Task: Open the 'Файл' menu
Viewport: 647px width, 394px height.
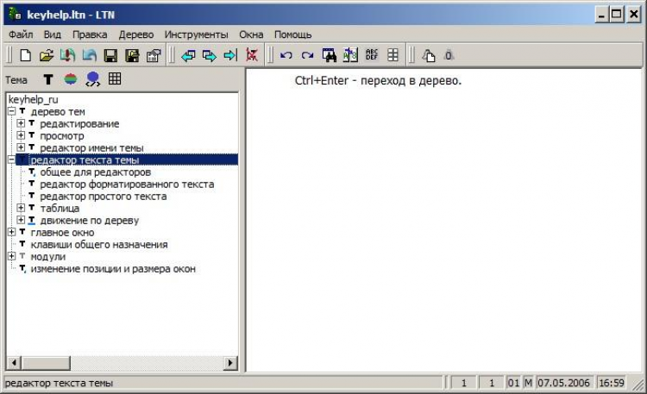Action: tap(22, 34)
